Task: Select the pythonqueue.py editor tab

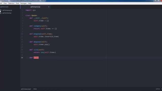Action: pyautogui.click(x=35, y=7)
